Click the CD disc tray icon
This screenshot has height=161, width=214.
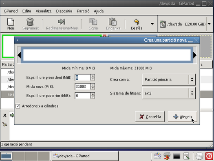(199, 156)
